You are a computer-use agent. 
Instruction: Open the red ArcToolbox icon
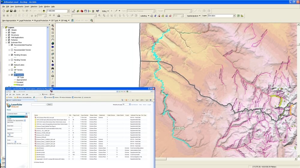tap(82, 11)
